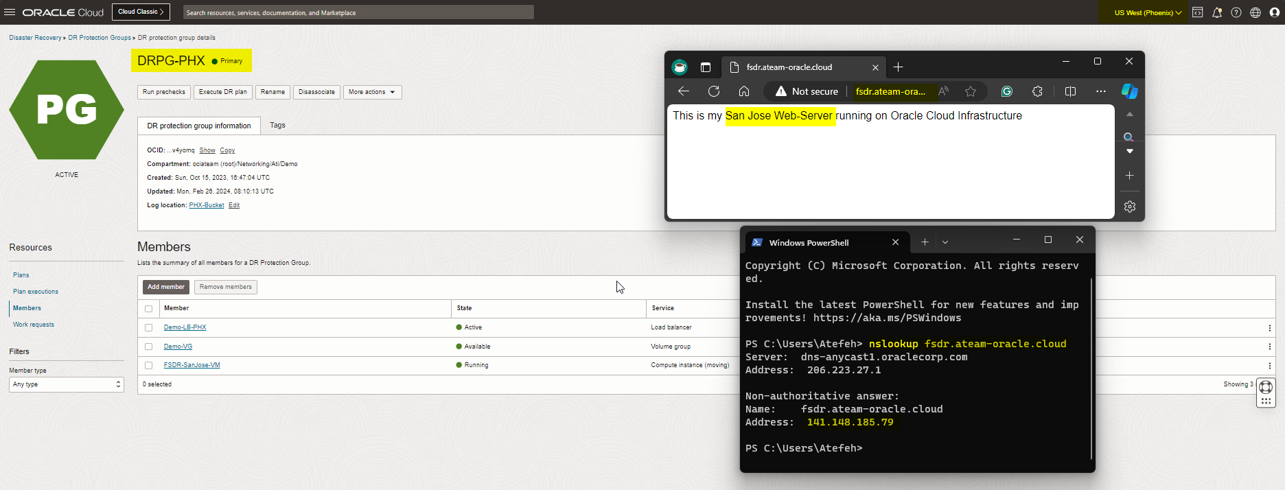
Task: Check the Demo-VG member checkbox
Action: [x=149, y=347]
